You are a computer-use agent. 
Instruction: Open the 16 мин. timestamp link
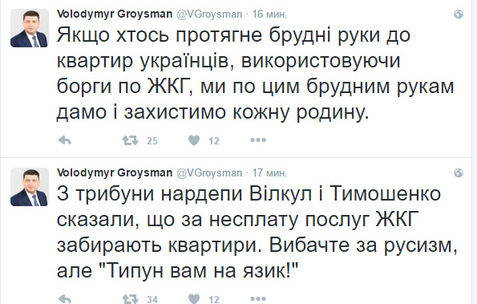[269, 14]
